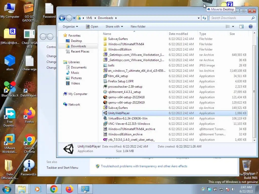This screenshot has height=194, width=259.
Task: Expand address bar previous locations dropdown
Action: 199,18
